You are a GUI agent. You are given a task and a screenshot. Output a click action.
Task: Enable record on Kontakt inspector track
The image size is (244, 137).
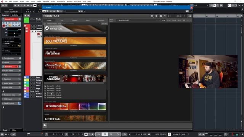pos(4,26)
